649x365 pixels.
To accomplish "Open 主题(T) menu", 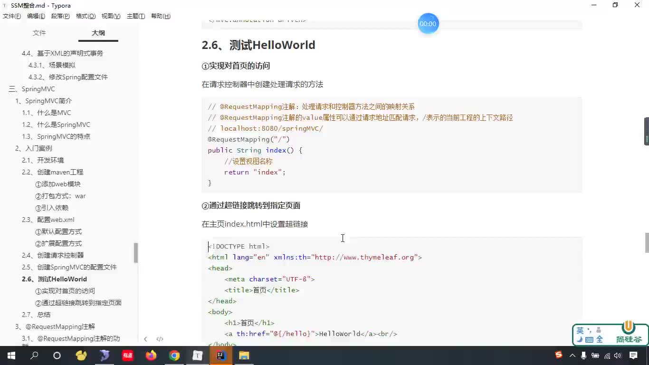I will tap(136, 16).
